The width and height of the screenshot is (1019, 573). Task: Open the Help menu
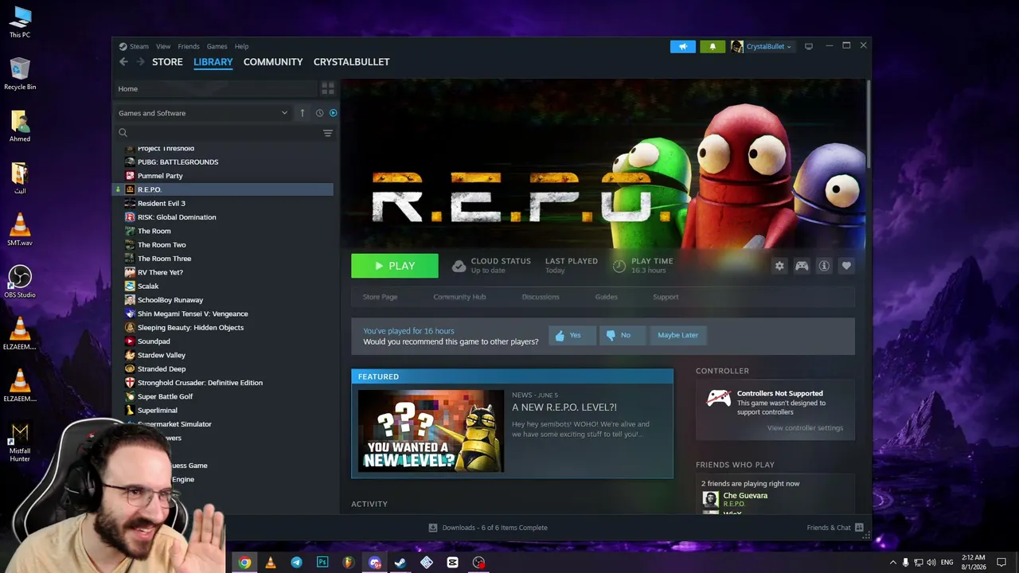tap(242, 46)
